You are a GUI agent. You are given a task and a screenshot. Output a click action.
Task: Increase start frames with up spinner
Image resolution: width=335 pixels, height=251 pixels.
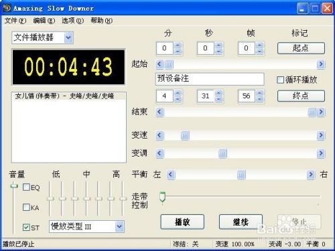coord(259,46)
